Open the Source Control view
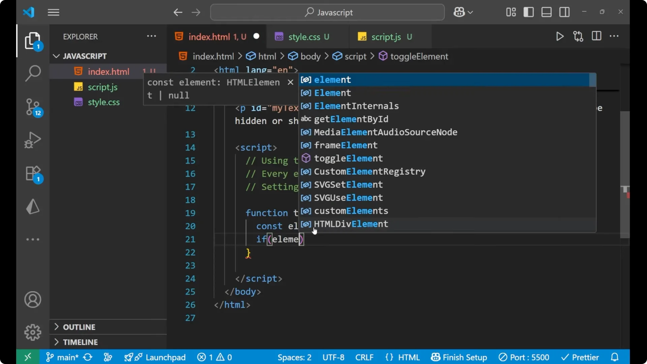 tap(33, 107)
